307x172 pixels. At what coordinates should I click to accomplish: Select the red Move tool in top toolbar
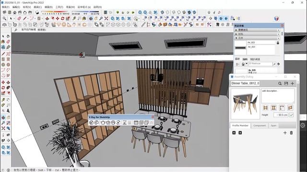coord(58,19)
